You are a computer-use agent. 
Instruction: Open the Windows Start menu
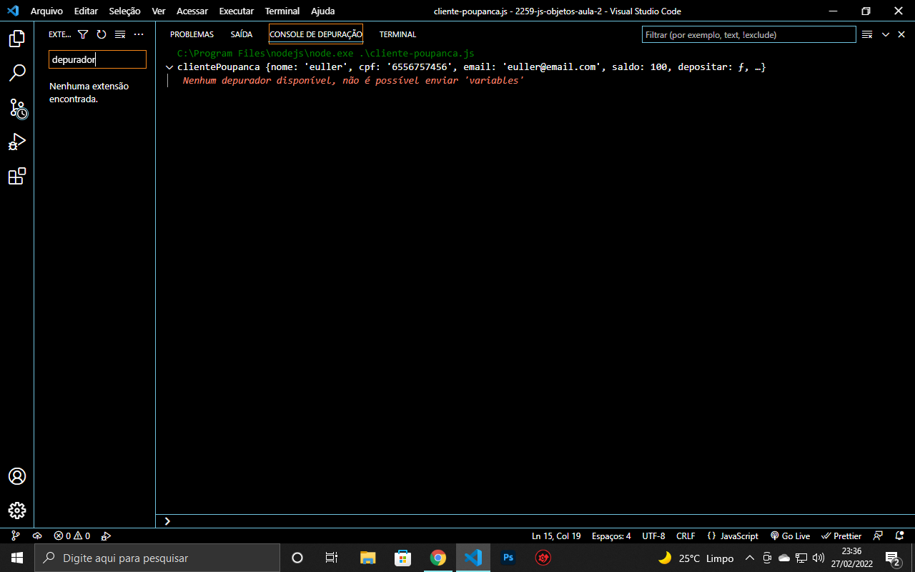coord(17,558)
